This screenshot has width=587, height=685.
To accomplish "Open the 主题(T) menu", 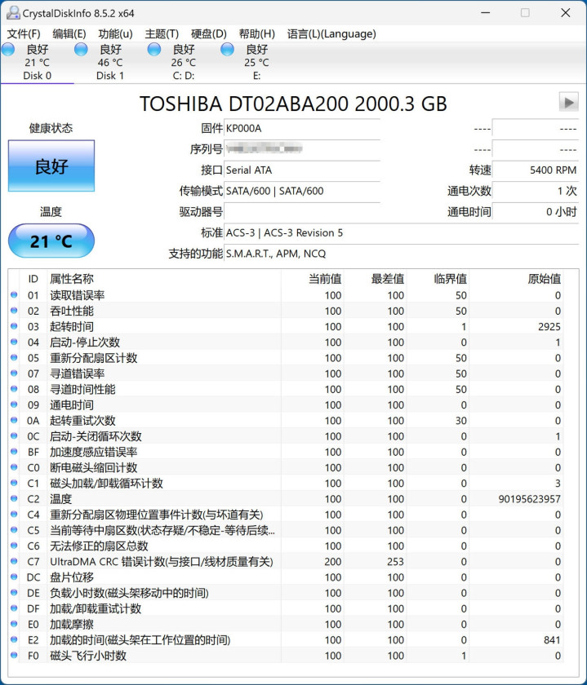I will pos(162,33).
